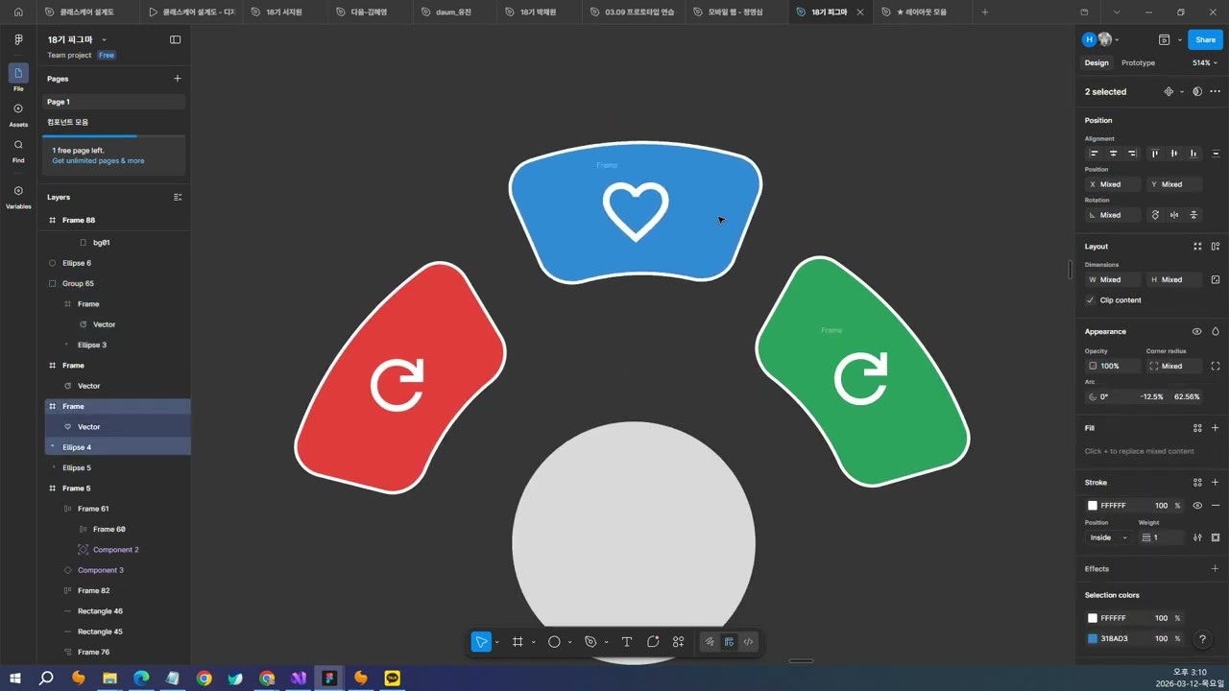This screenshot has width=1229, height=691.
Task: Open the 03.09 프로토타입 연습 tab
Action: pyautogui.click(x=632, y=12)
